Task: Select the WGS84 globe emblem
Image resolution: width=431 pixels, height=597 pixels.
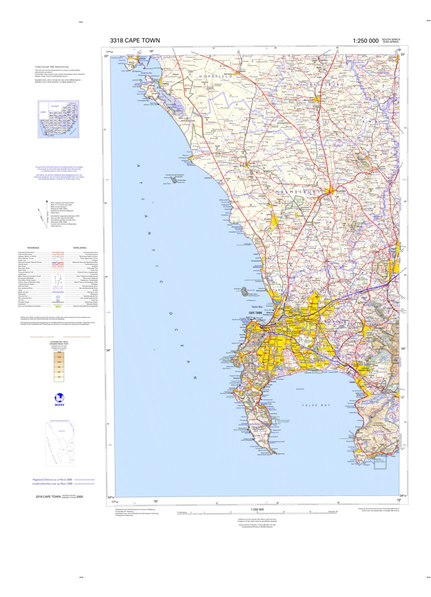Action: tap(59, 397)
